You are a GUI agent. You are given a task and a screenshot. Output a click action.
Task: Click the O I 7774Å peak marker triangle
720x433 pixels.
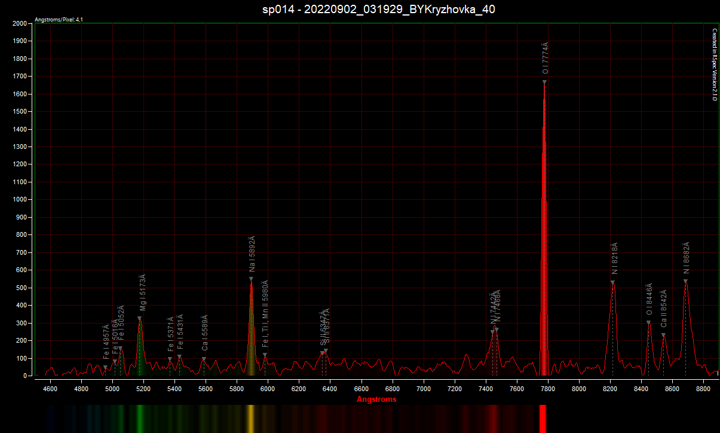[x=544, y=82]
